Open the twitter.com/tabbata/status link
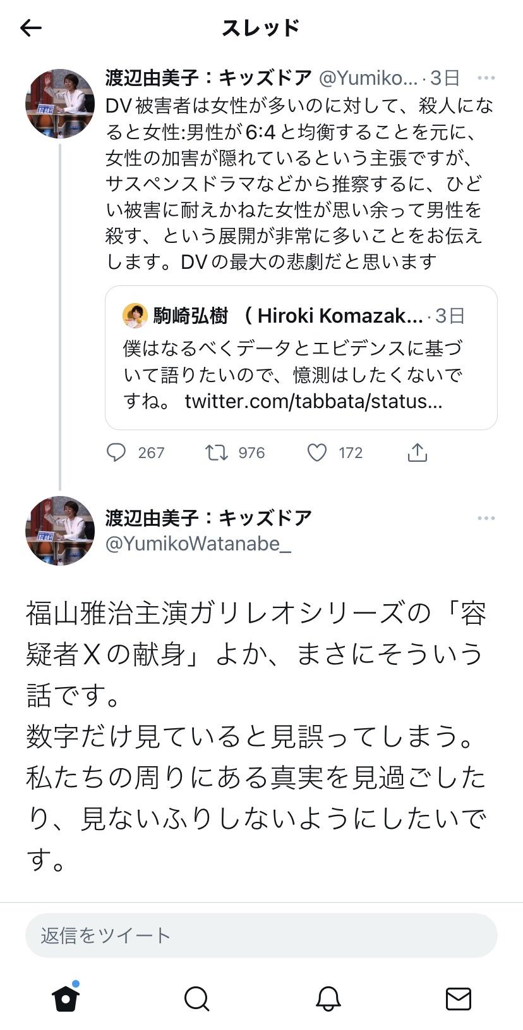The width and height of the screenshot is (523, 1030). click(x=313, y=401)
